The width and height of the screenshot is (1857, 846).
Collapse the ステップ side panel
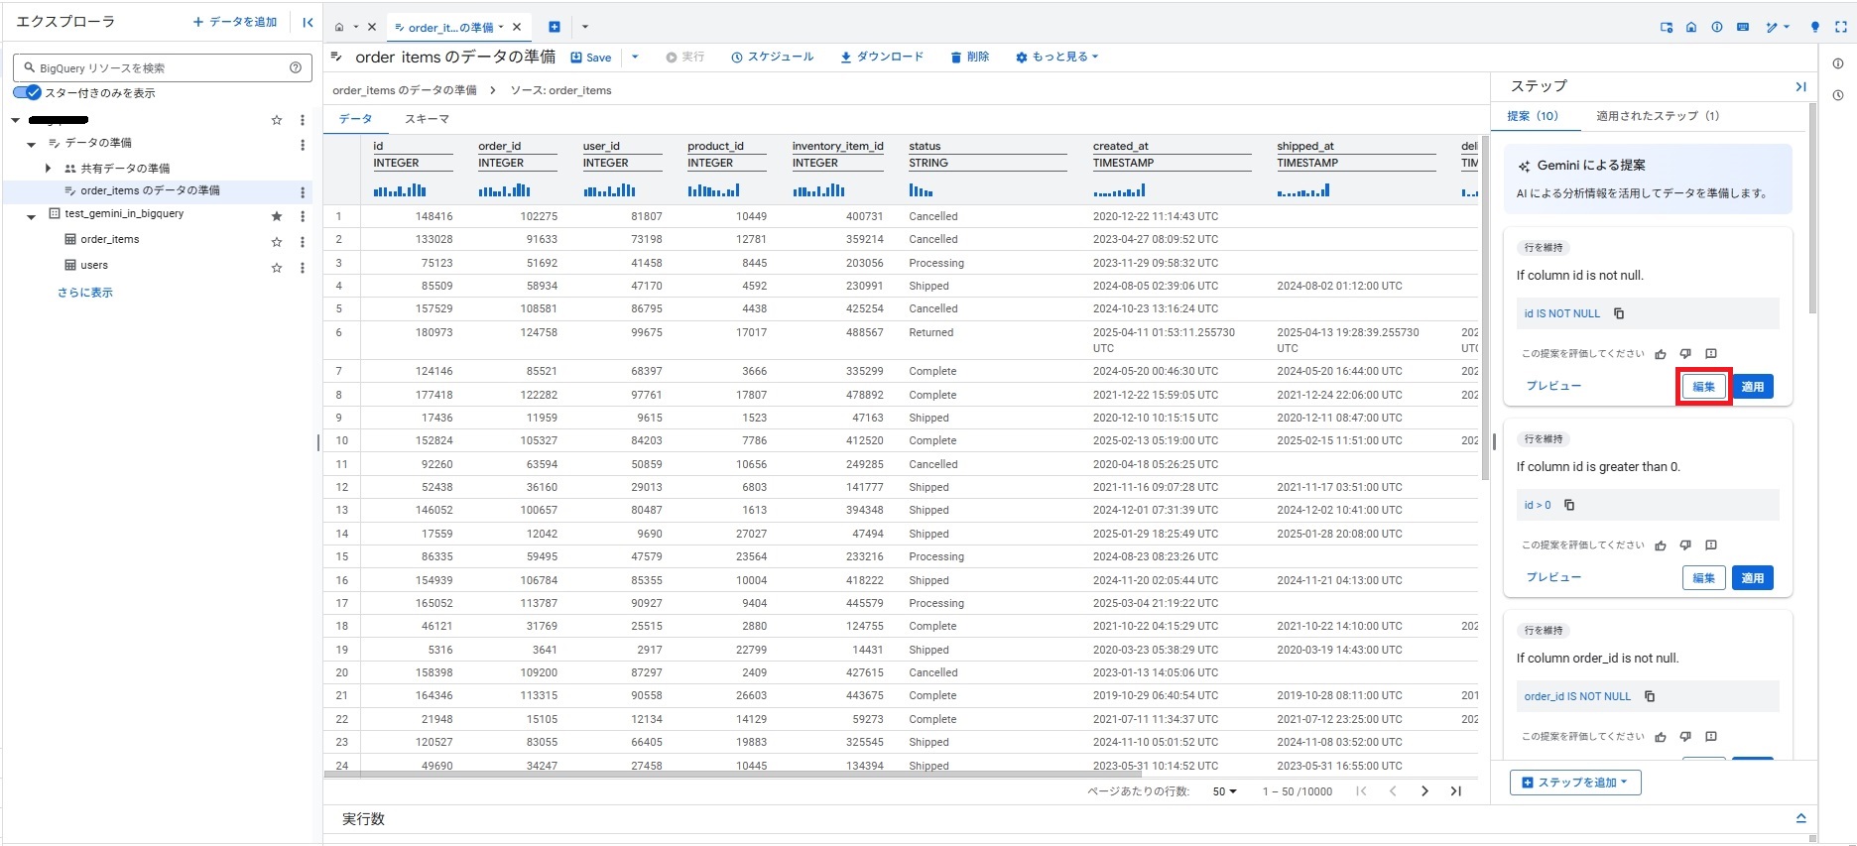[1800, 87]
